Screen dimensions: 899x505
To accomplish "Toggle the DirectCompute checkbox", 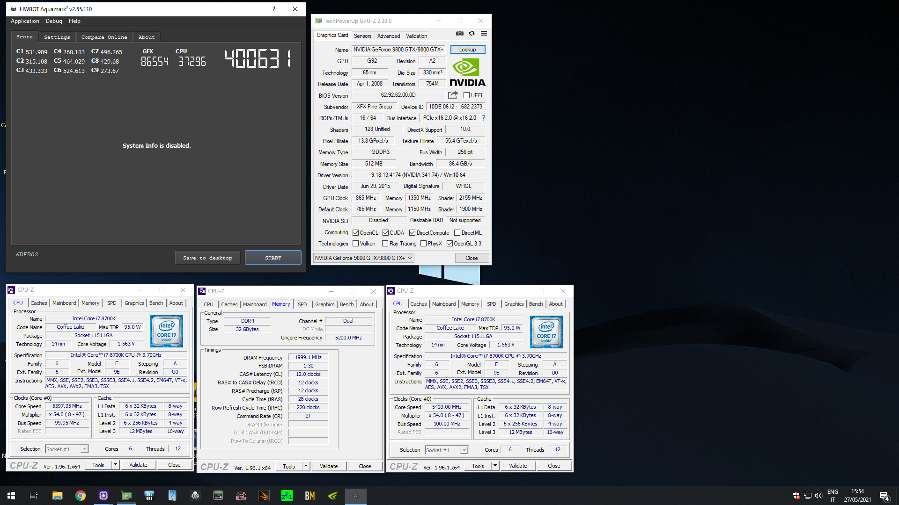I will pos(413,233).
